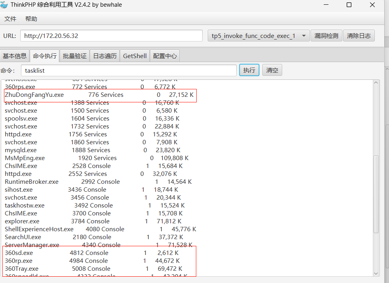
Task: Click the 清空 button
Action: [x=272, y=70]
